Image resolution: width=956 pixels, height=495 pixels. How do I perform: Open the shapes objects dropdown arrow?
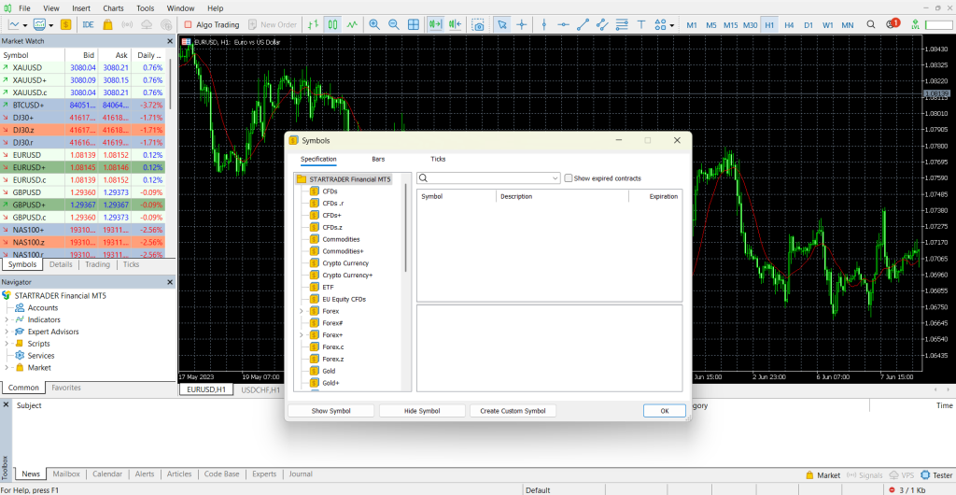pyautogui.click(x=672, y=25)
